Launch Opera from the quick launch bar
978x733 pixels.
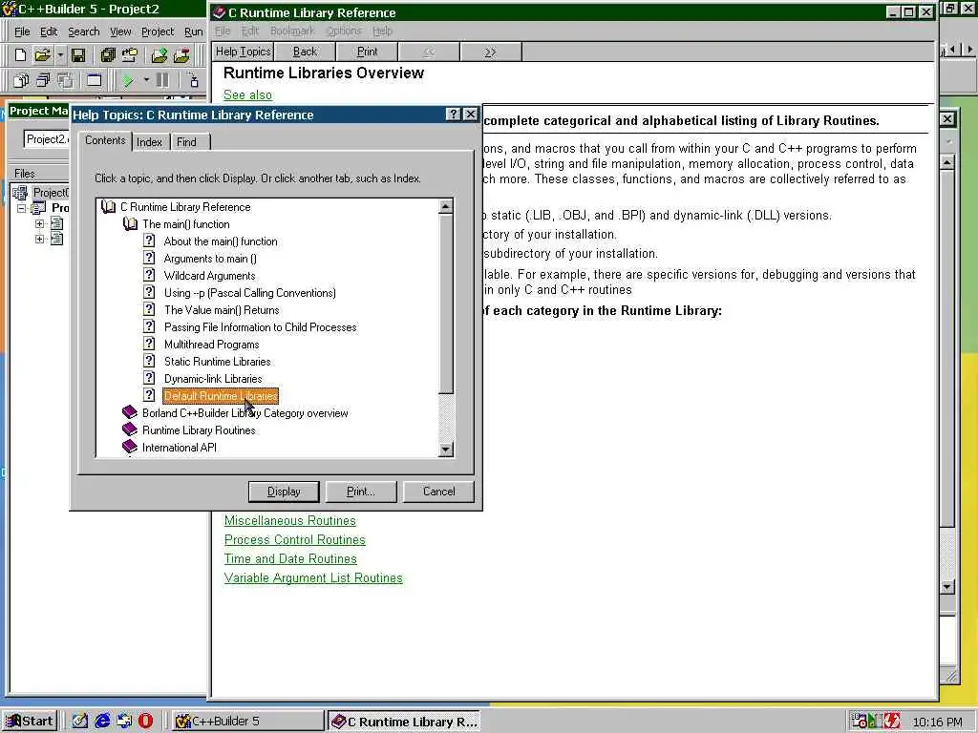[x=146, y=722]
